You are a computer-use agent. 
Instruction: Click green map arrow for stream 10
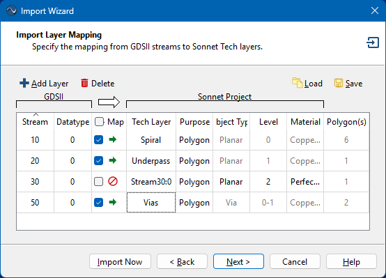tap(113, 139)
